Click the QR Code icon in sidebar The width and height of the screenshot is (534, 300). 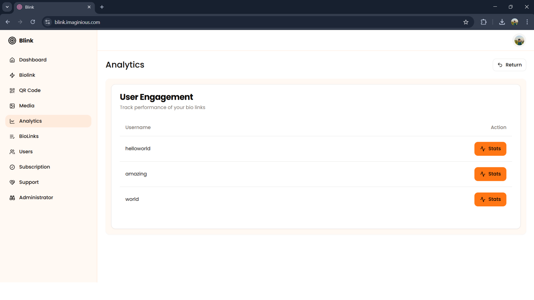pos(12,90)
